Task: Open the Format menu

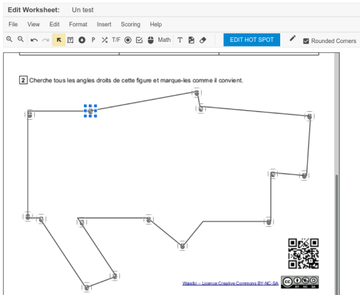Action: 78,25
